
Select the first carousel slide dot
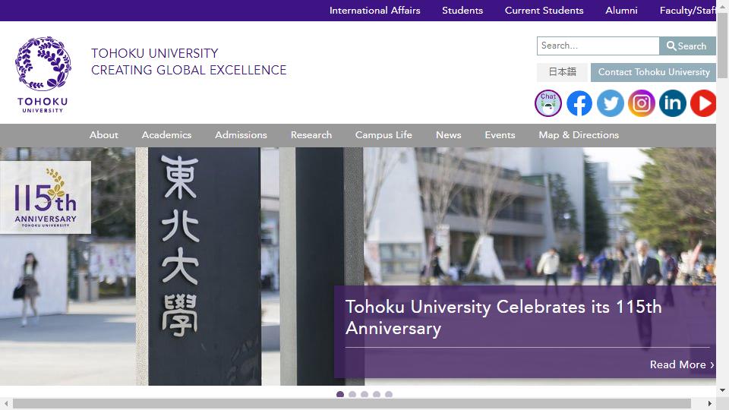pos(340,395)
